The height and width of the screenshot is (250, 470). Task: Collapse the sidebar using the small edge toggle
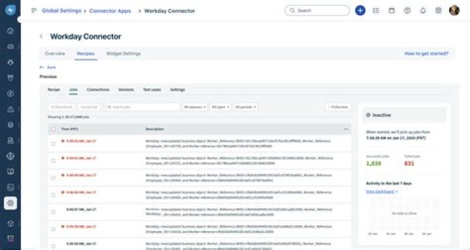(19, 20)
